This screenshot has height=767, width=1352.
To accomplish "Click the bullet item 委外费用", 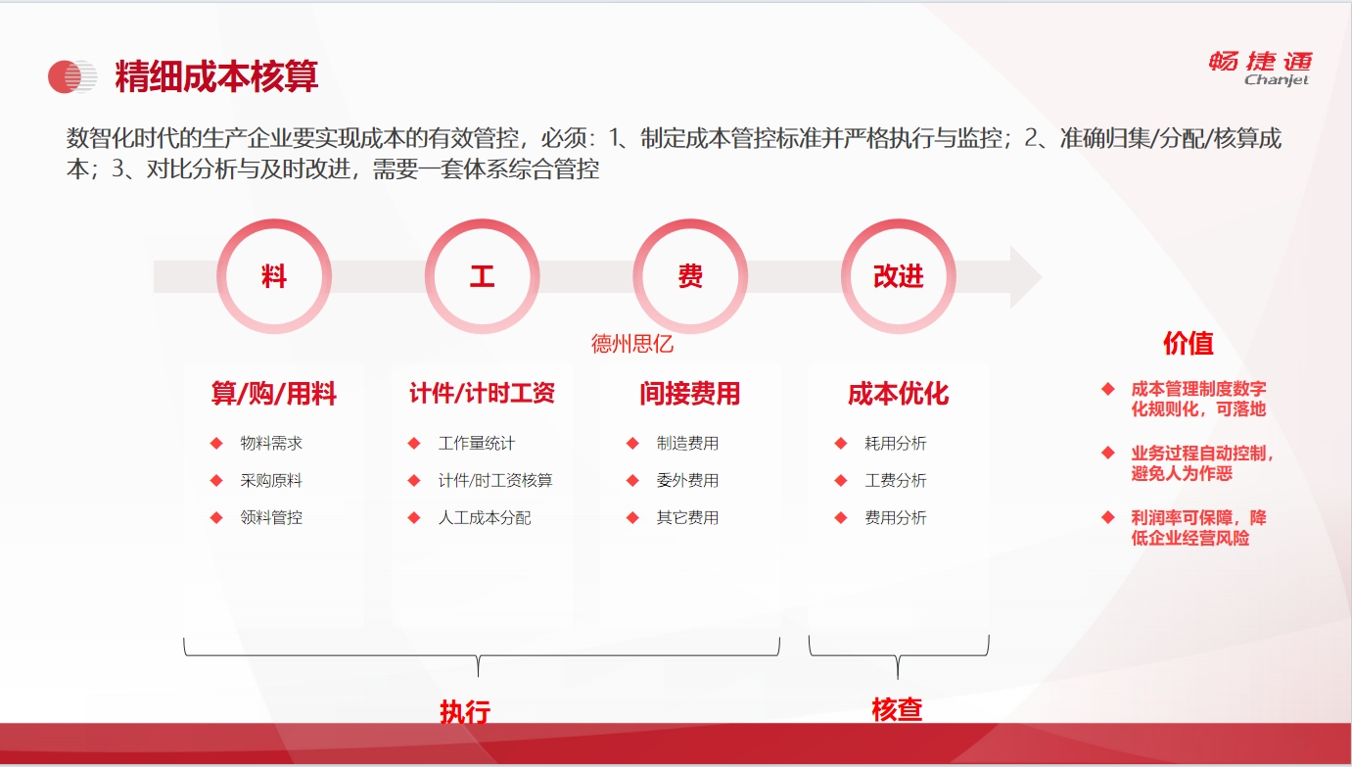I will tap(687, 481).
